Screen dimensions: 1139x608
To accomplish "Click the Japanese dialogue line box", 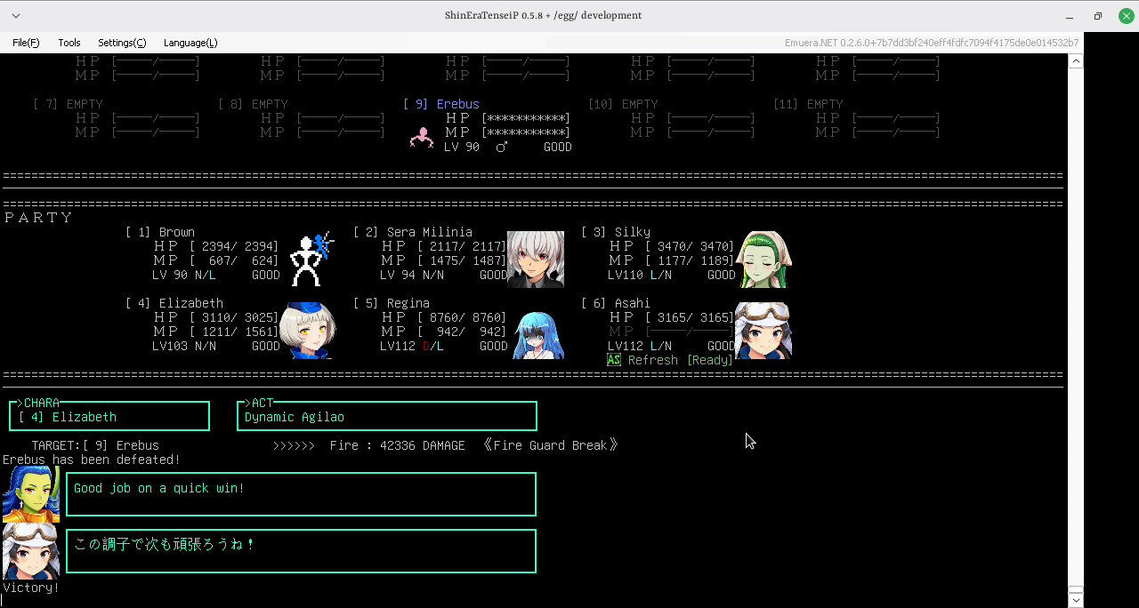I will 301,551.
